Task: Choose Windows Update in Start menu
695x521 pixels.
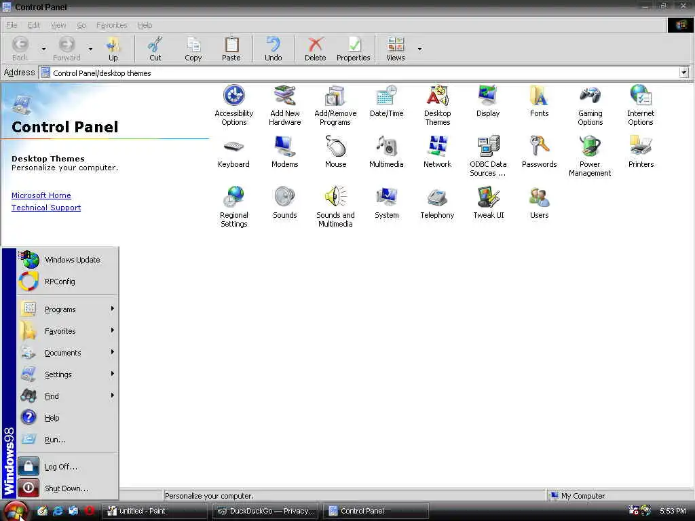Action: point(68,260)
